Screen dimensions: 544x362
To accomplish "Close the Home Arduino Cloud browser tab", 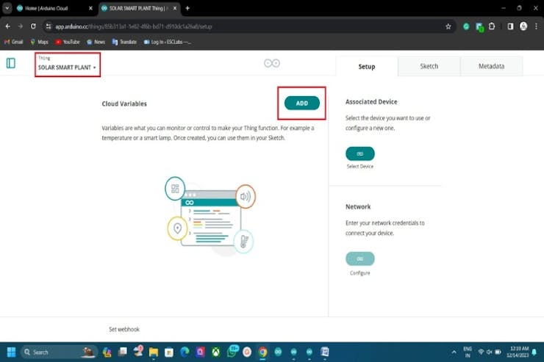I will pyautogui.click(x=91, y=8).
